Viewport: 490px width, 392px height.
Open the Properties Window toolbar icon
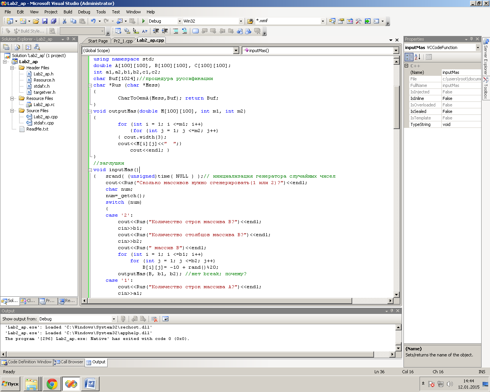[x=341, y=21]
